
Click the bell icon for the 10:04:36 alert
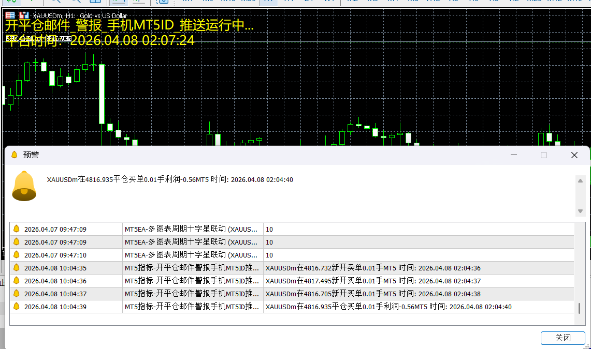click(16, 281)
